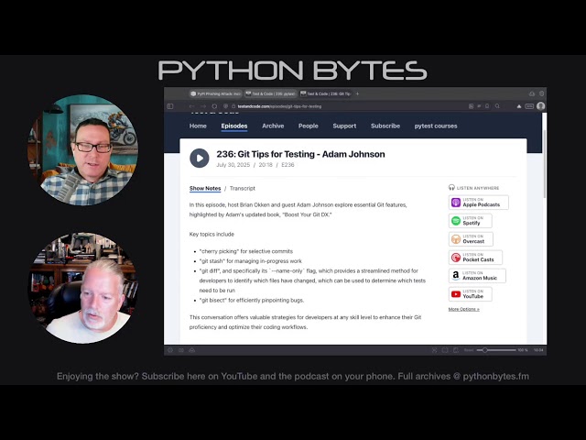Viewport: 586px width, 440px height.
Task: Click the red Pocket Casts icon
Action: 456,258
